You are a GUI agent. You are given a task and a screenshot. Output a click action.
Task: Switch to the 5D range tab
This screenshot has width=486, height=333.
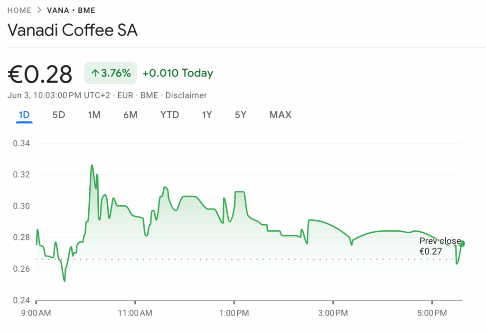coord(58,115)
